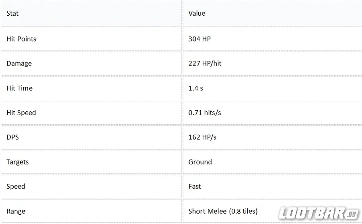Click the 1.4 s value
Screen dimensions: 362x224
(x=195, y=88)
